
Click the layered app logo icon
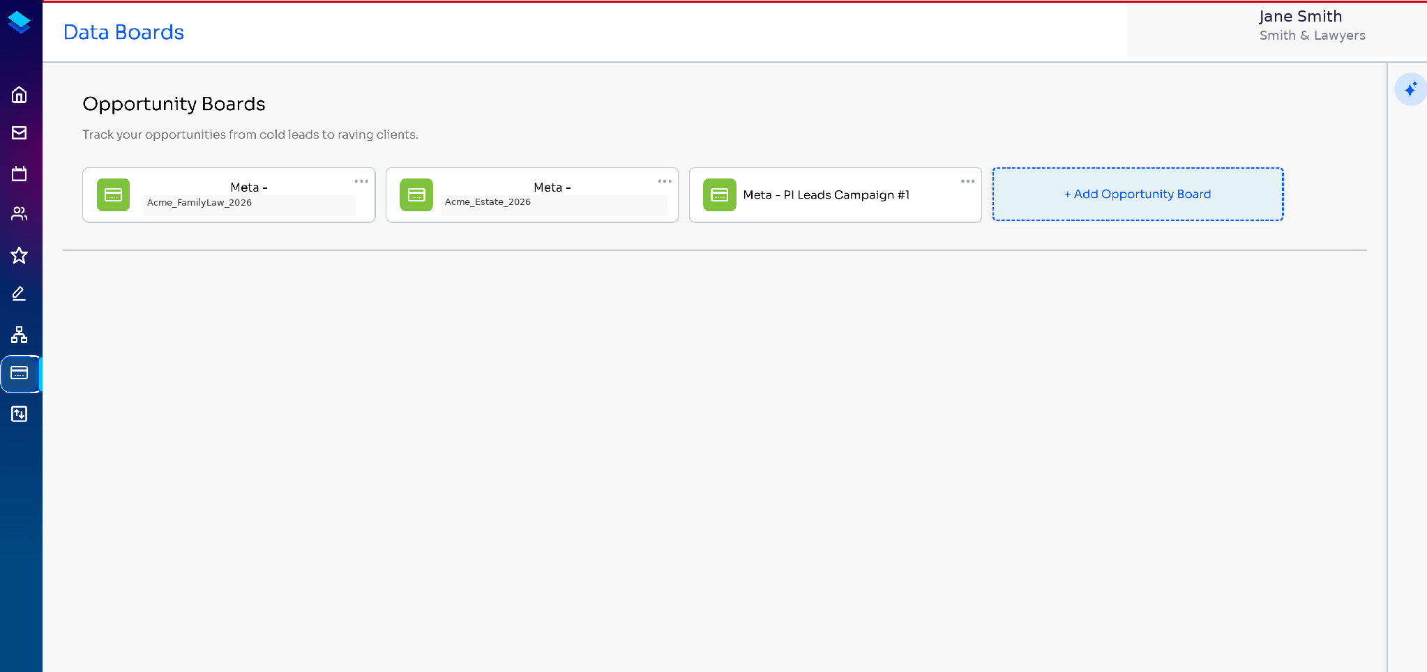20,22
